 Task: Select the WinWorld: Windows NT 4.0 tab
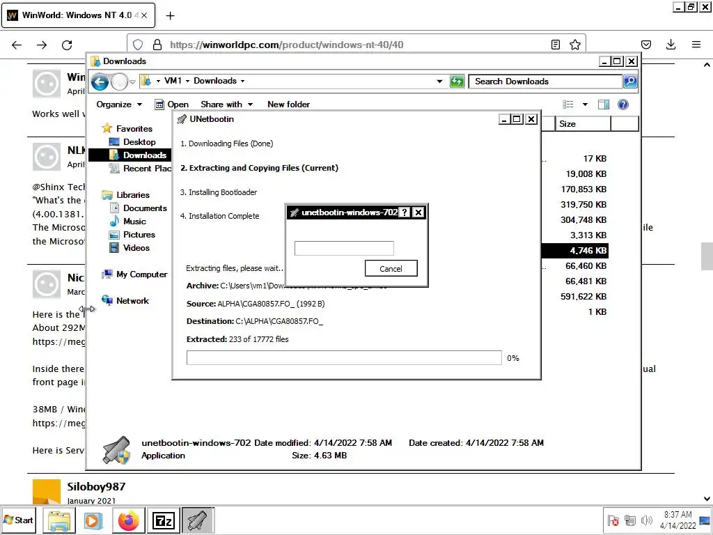click(78, 15)
